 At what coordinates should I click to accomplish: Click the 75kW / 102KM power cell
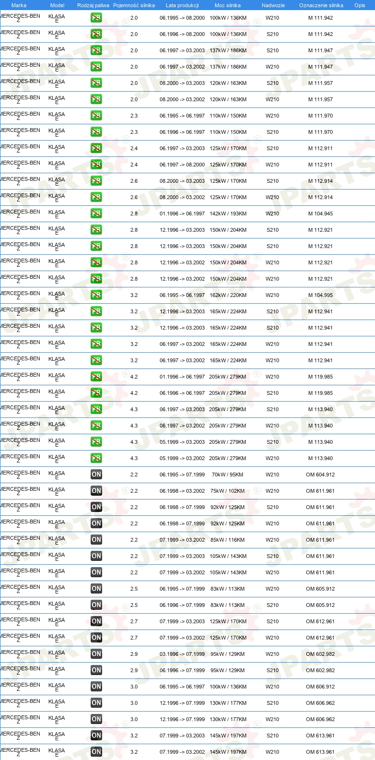coord(228,491)
